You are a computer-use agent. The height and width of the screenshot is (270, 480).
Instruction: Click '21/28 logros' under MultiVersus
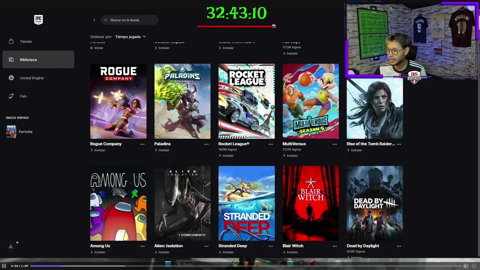[x=292, y=150]
